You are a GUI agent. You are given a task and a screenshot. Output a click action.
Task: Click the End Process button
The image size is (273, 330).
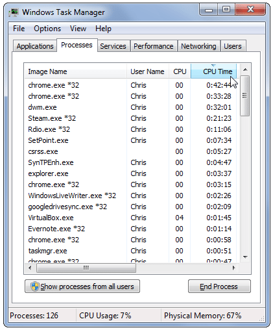[x=219, y=286]
